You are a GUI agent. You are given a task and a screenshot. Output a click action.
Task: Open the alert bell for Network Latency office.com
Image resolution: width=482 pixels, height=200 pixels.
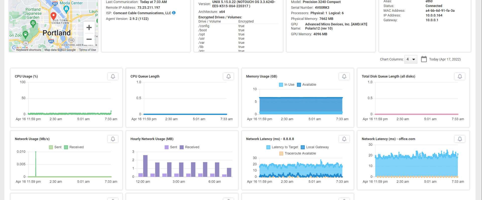(x=460, y=139)
